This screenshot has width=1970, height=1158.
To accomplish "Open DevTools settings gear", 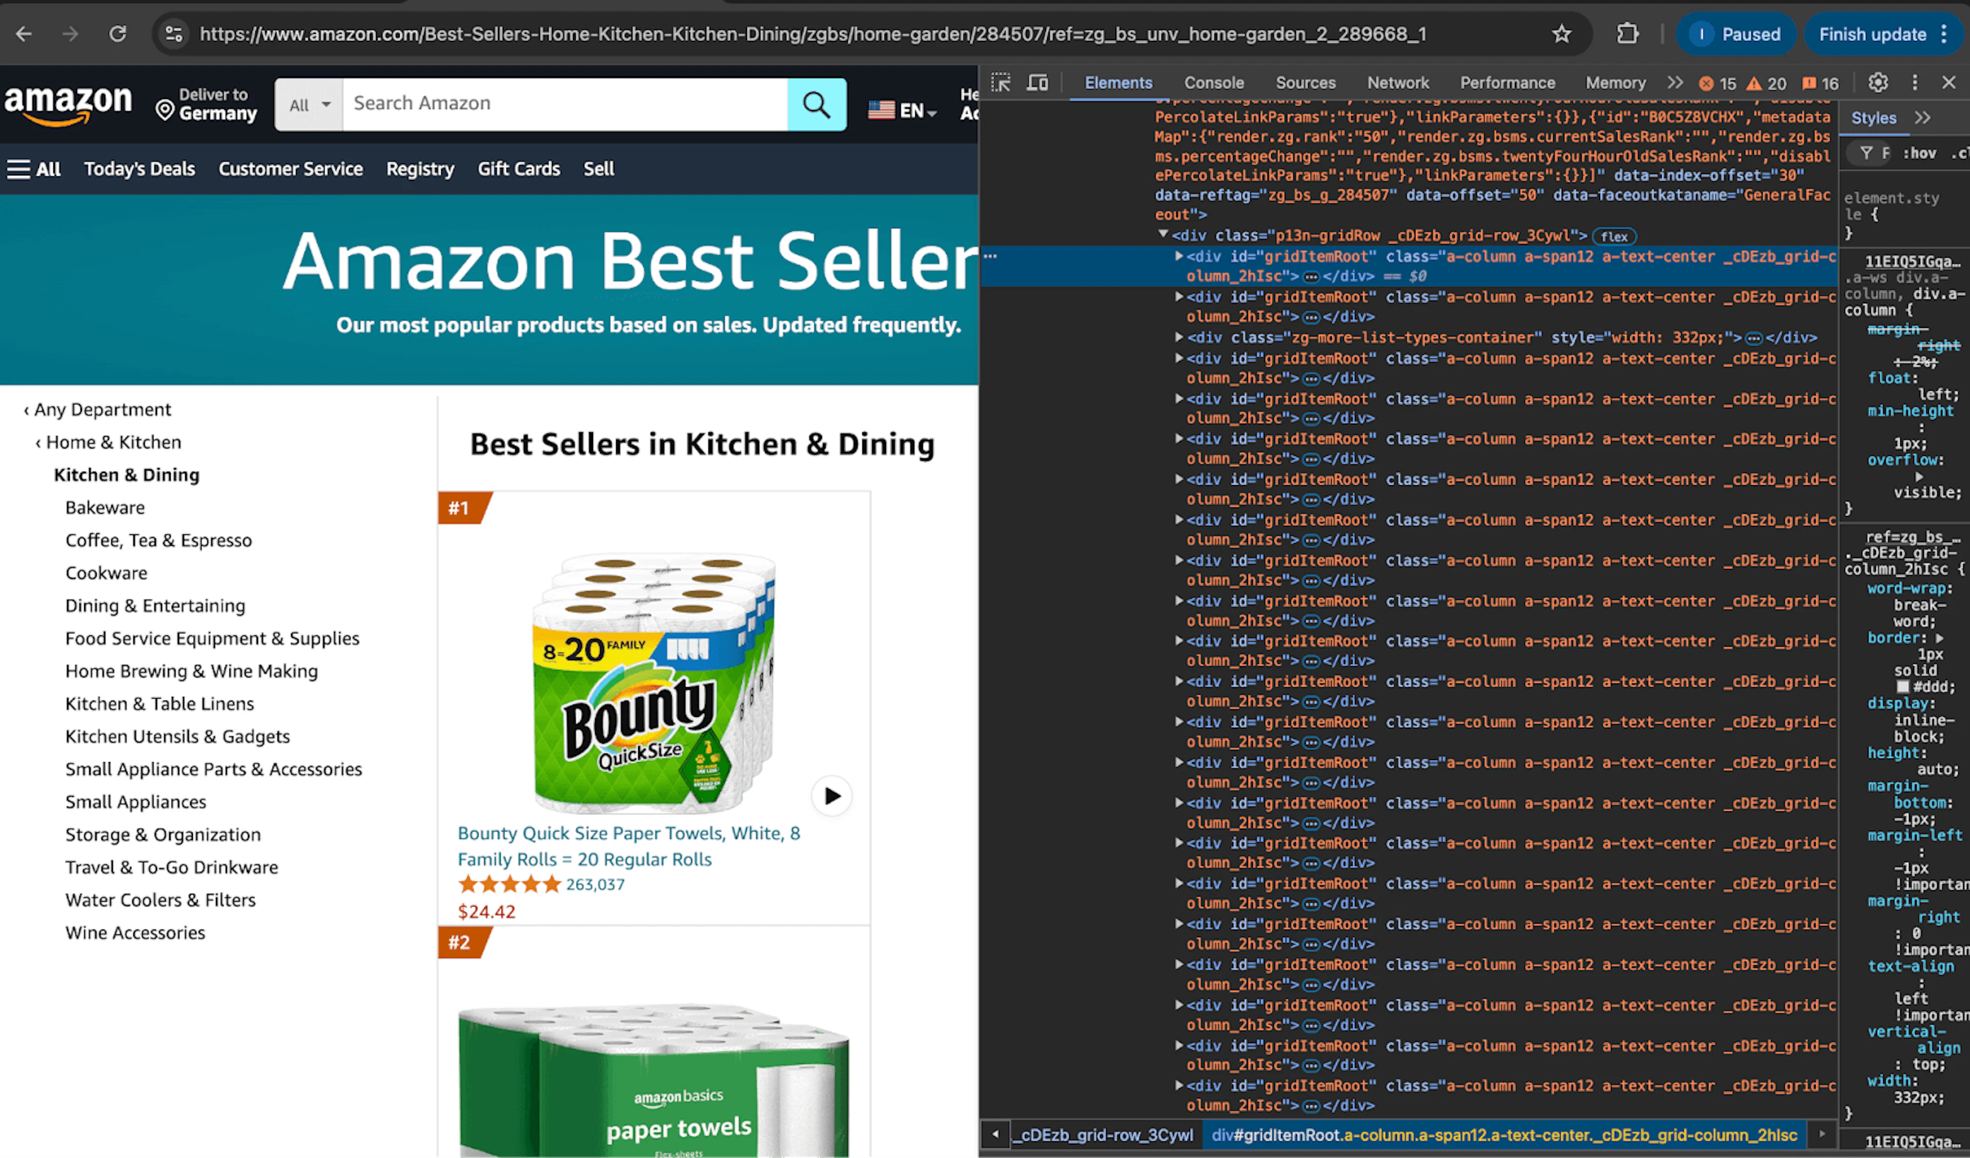I will 1878,82.
